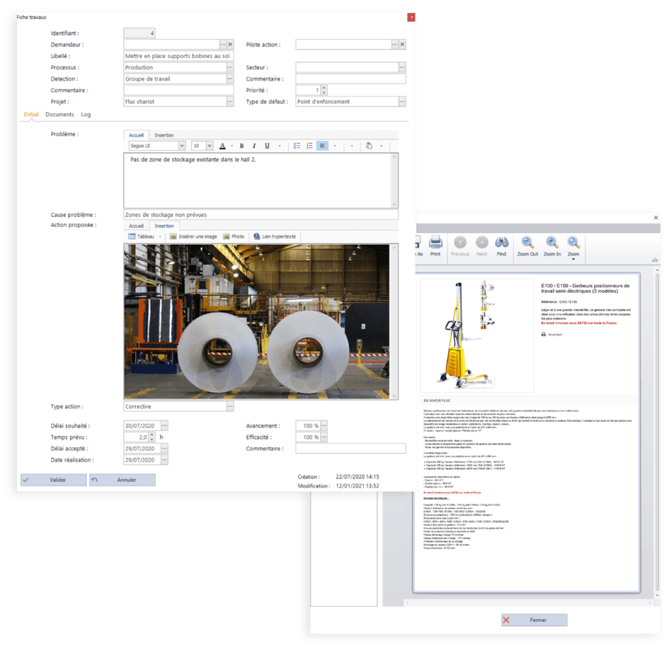Screen dimensions: 669x649
Task: Click the font color A icon
Action: point(222,146)
